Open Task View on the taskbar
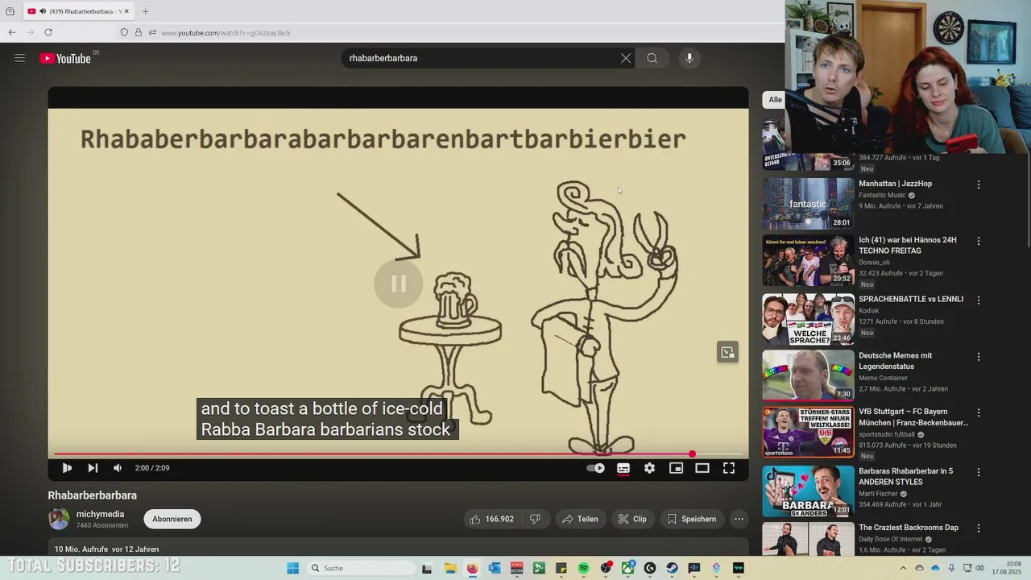The width and height of the screenshot is (1031, 580). pos(427,568)
